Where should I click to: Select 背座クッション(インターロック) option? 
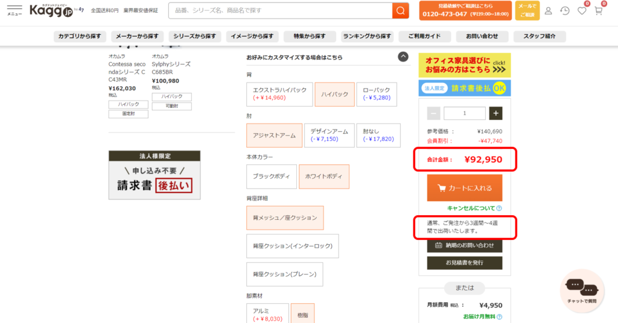(293, 246)
